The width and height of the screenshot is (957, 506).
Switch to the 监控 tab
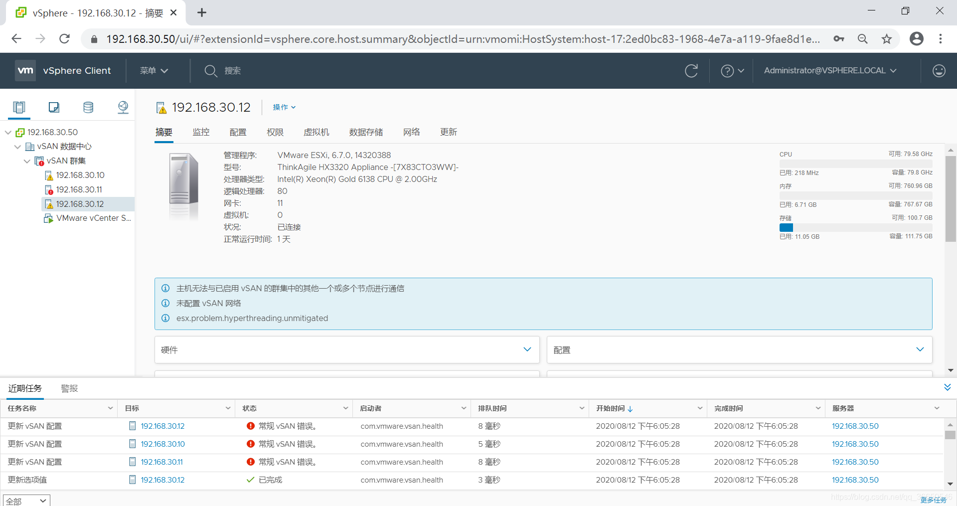coord(201,132)
